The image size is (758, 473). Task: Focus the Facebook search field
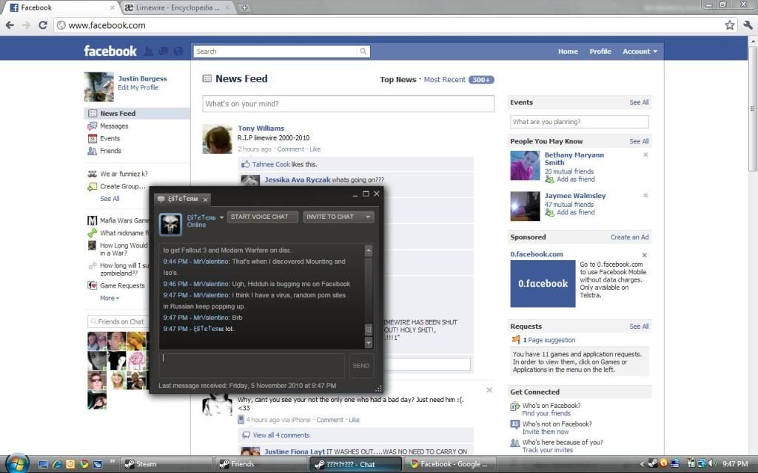pyautogui.click(x=275, y=51)
